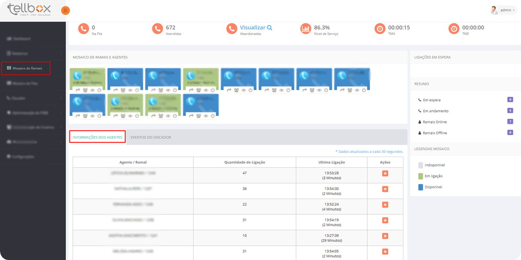Image resolution: width=521 pixels, height=260 pixels.
Task: Click the power icon on first mosaic tile
Action: [x=99, y=90]
